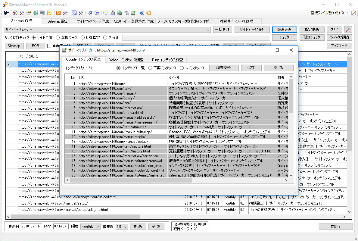Click the インデックス調査 button in the main window

[339, 37]
